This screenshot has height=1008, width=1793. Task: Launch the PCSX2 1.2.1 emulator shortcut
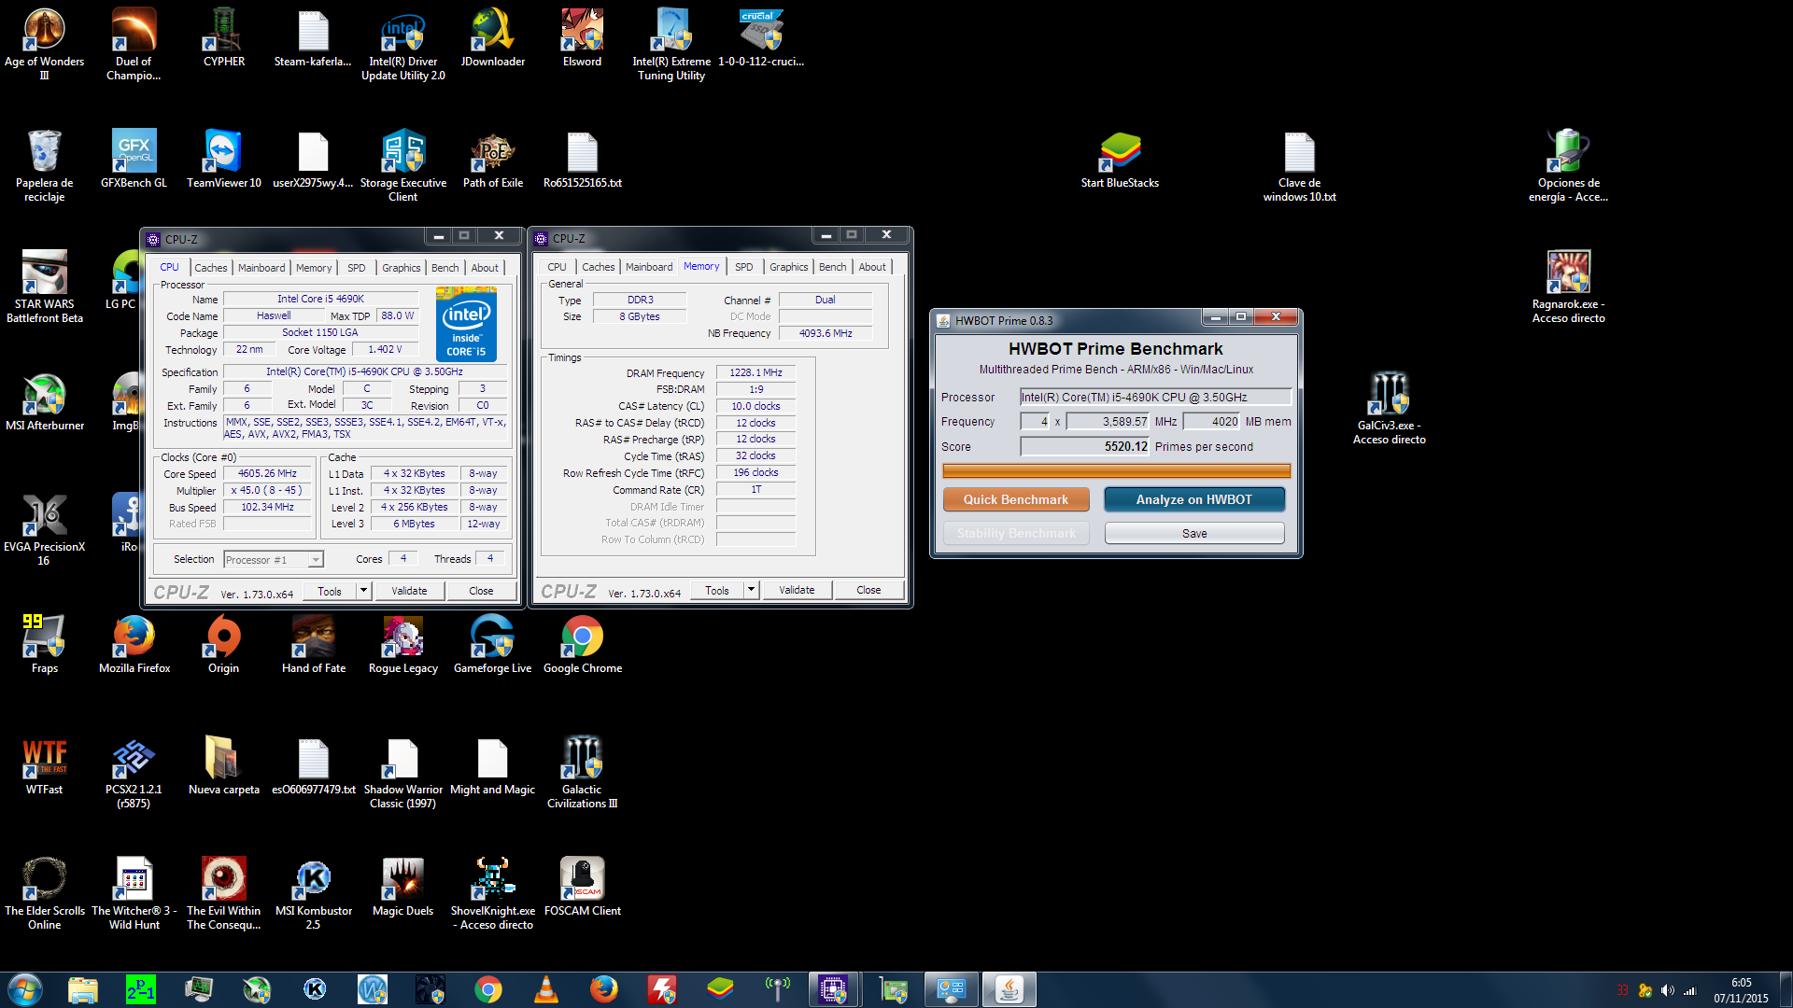[x=134, y=772]
